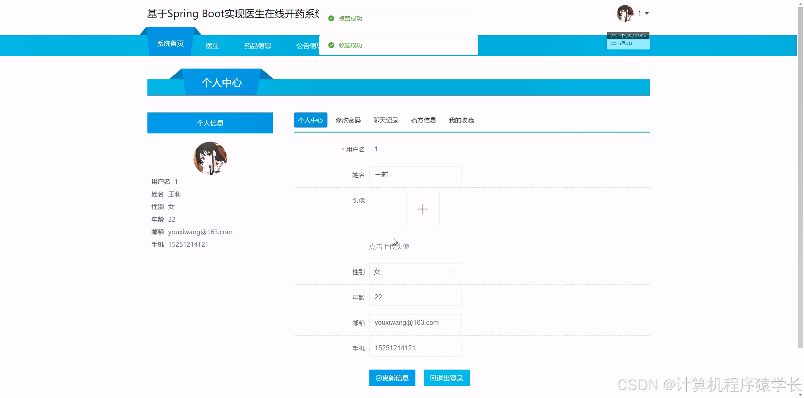Navigate to 医生 menu item
804x398 pixels.
click(212, 46)
